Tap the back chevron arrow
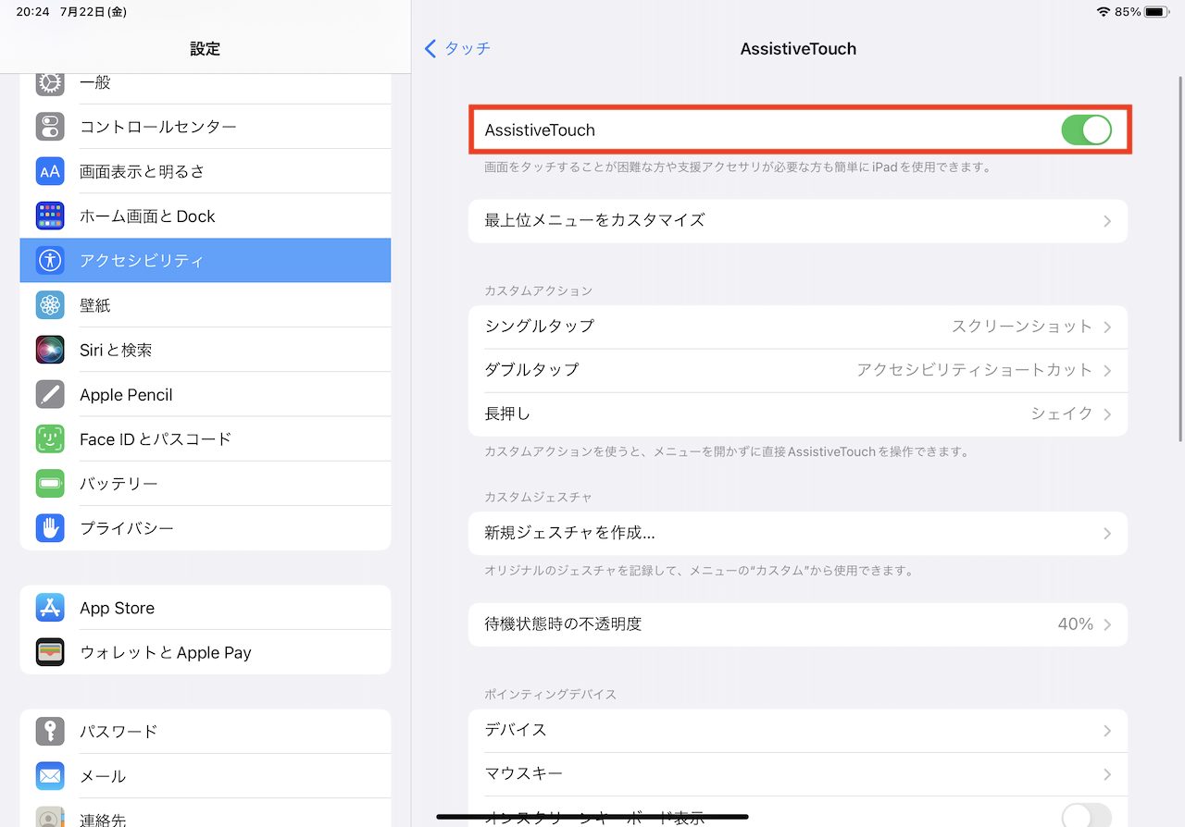Image resolution: width=1185 pixels, height=827 pixels. pos(430,49)
